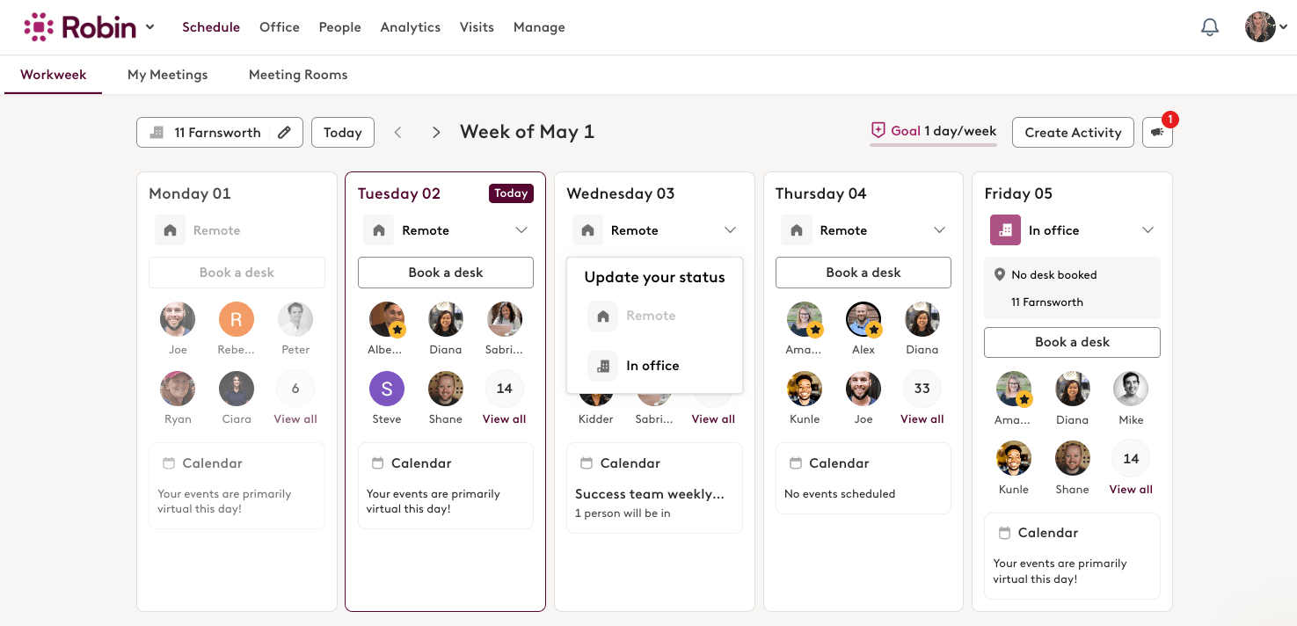Select the Remote status option in popup

pos(651,316)
